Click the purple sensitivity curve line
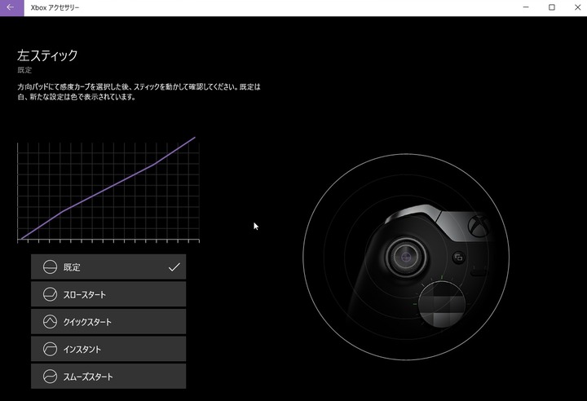 [108, 187]
